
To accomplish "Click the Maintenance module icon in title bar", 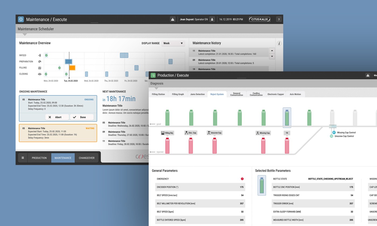I will (x=21, y=19).
